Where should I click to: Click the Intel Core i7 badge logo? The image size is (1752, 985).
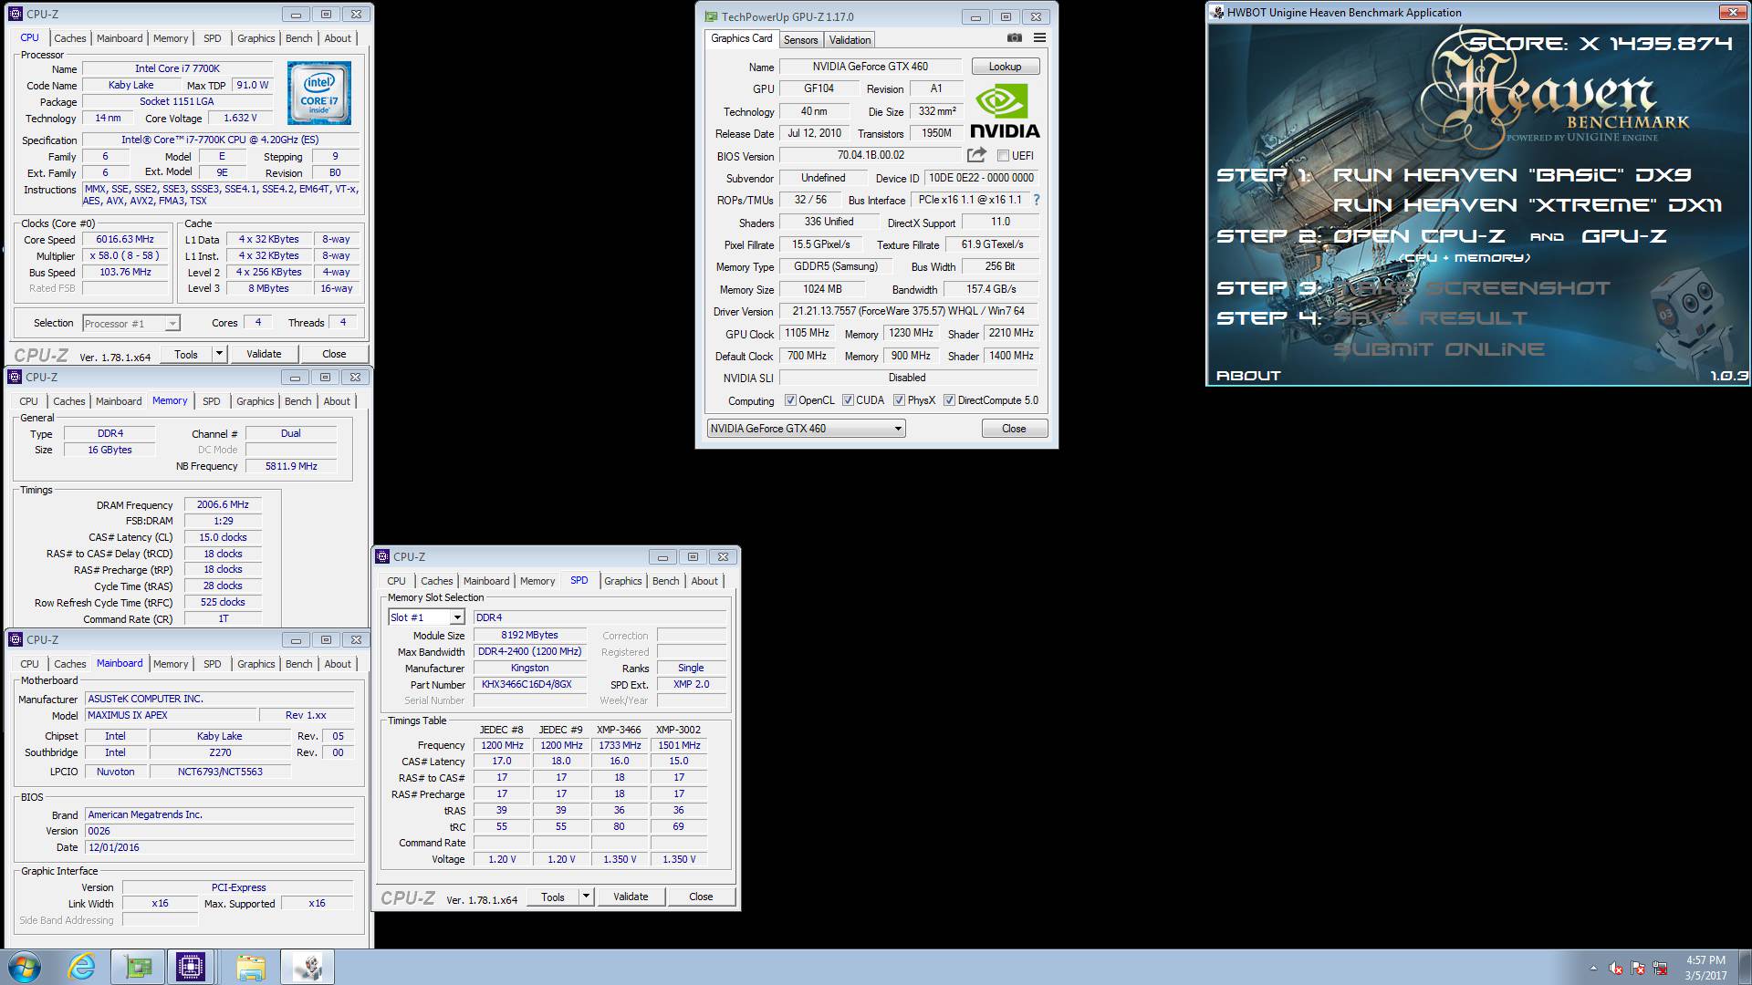pyautogui.click(x=318, y=93)
